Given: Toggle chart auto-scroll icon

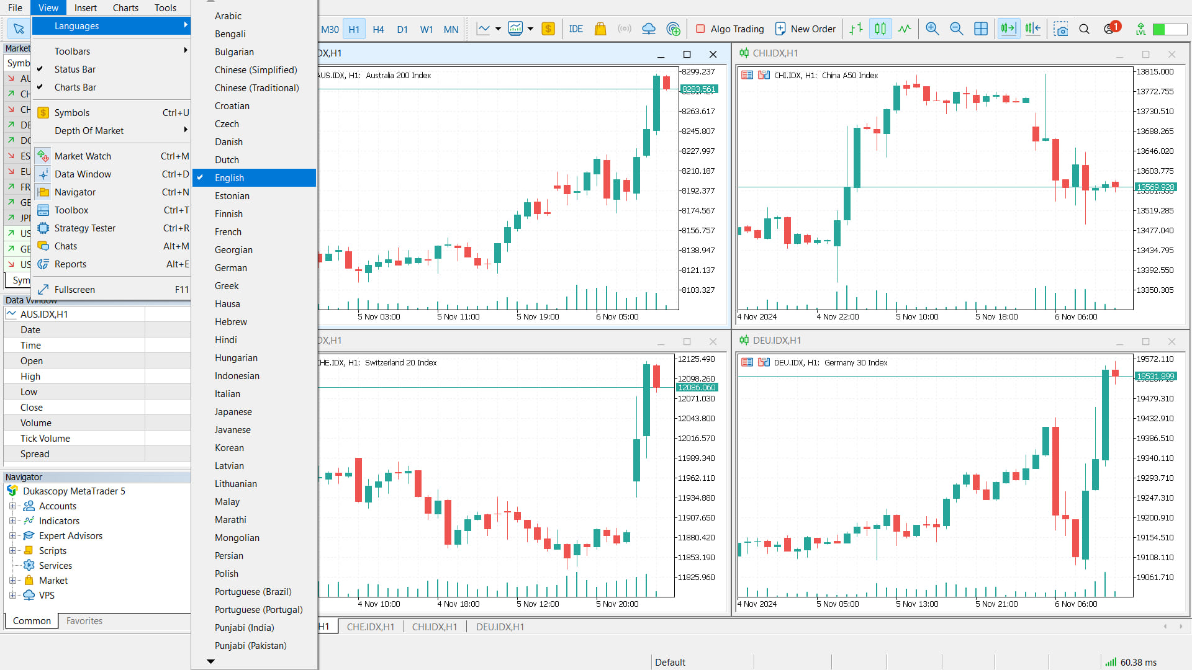Looking at the screenshot, I should pyautogui.click(x=1009, y=29).
